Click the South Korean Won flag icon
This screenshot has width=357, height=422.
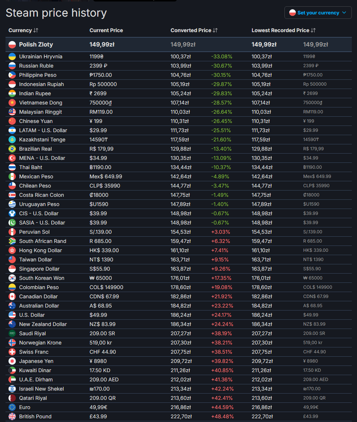click(12, 278)
